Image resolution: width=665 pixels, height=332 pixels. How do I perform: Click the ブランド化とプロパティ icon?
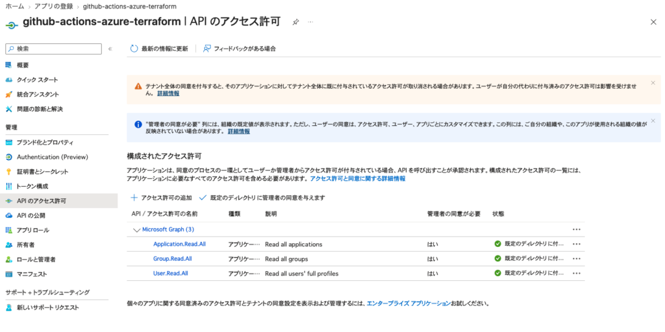[8, 142]
